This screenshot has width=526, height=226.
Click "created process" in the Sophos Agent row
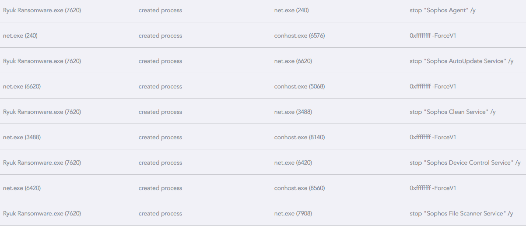click(160, 10)
